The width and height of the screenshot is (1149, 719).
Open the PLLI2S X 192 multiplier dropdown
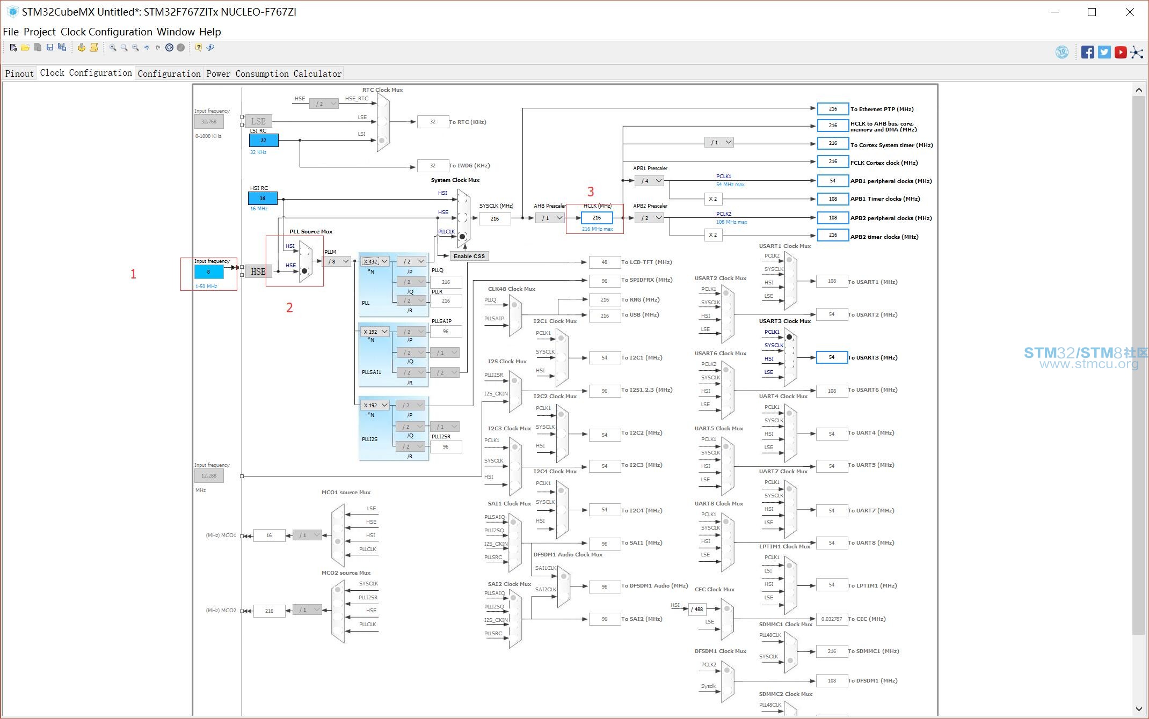click(375, 405)
